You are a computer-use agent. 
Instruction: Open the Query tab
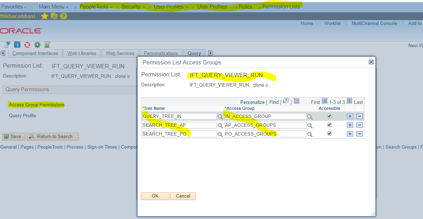click(x=194, y=53)
